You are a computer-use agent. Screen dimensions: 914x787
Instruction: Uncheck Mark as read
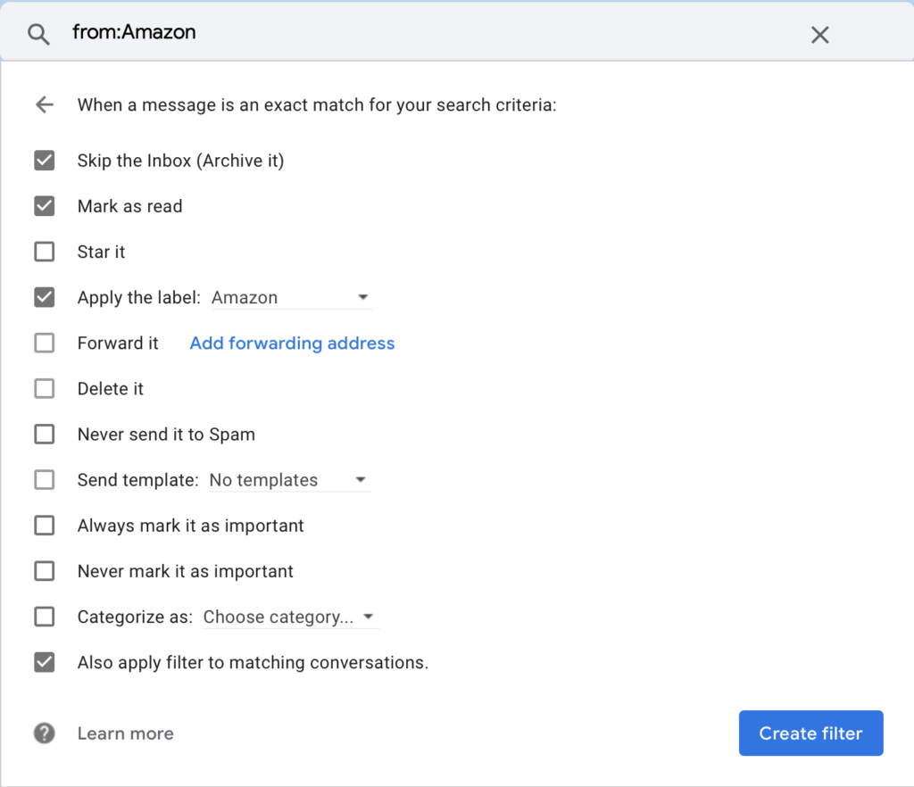(x=45, y=206)
